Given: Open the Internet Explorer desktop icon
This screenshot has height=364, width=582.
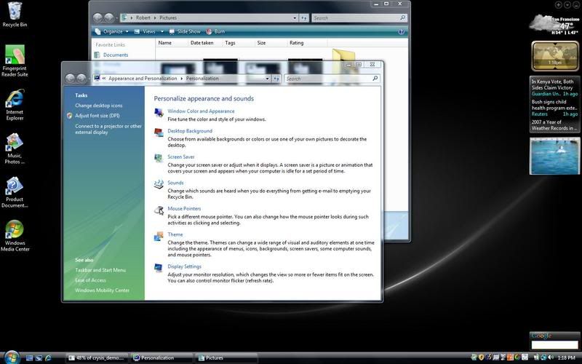Looking at the screenshot, I should tap(15, 105).
